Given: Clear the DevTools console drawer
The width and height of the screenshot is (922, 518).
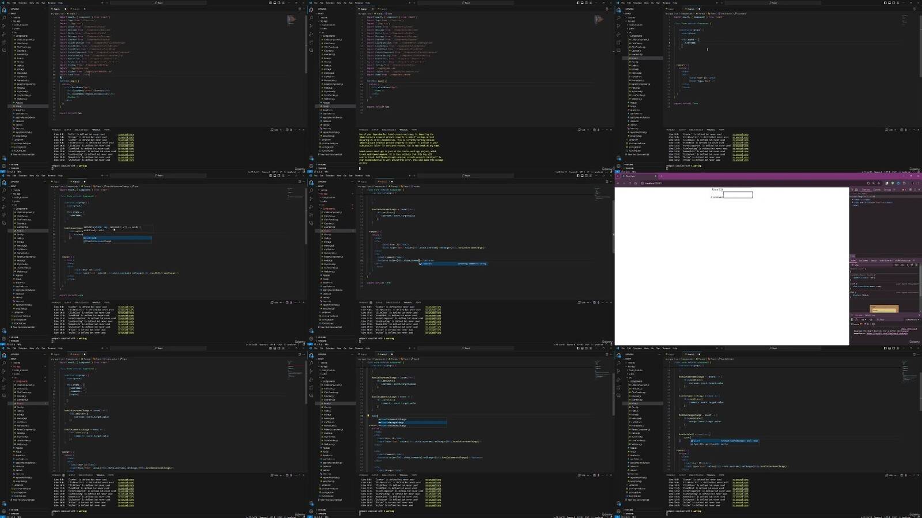Looking at the screenshot, I should 856,320.
